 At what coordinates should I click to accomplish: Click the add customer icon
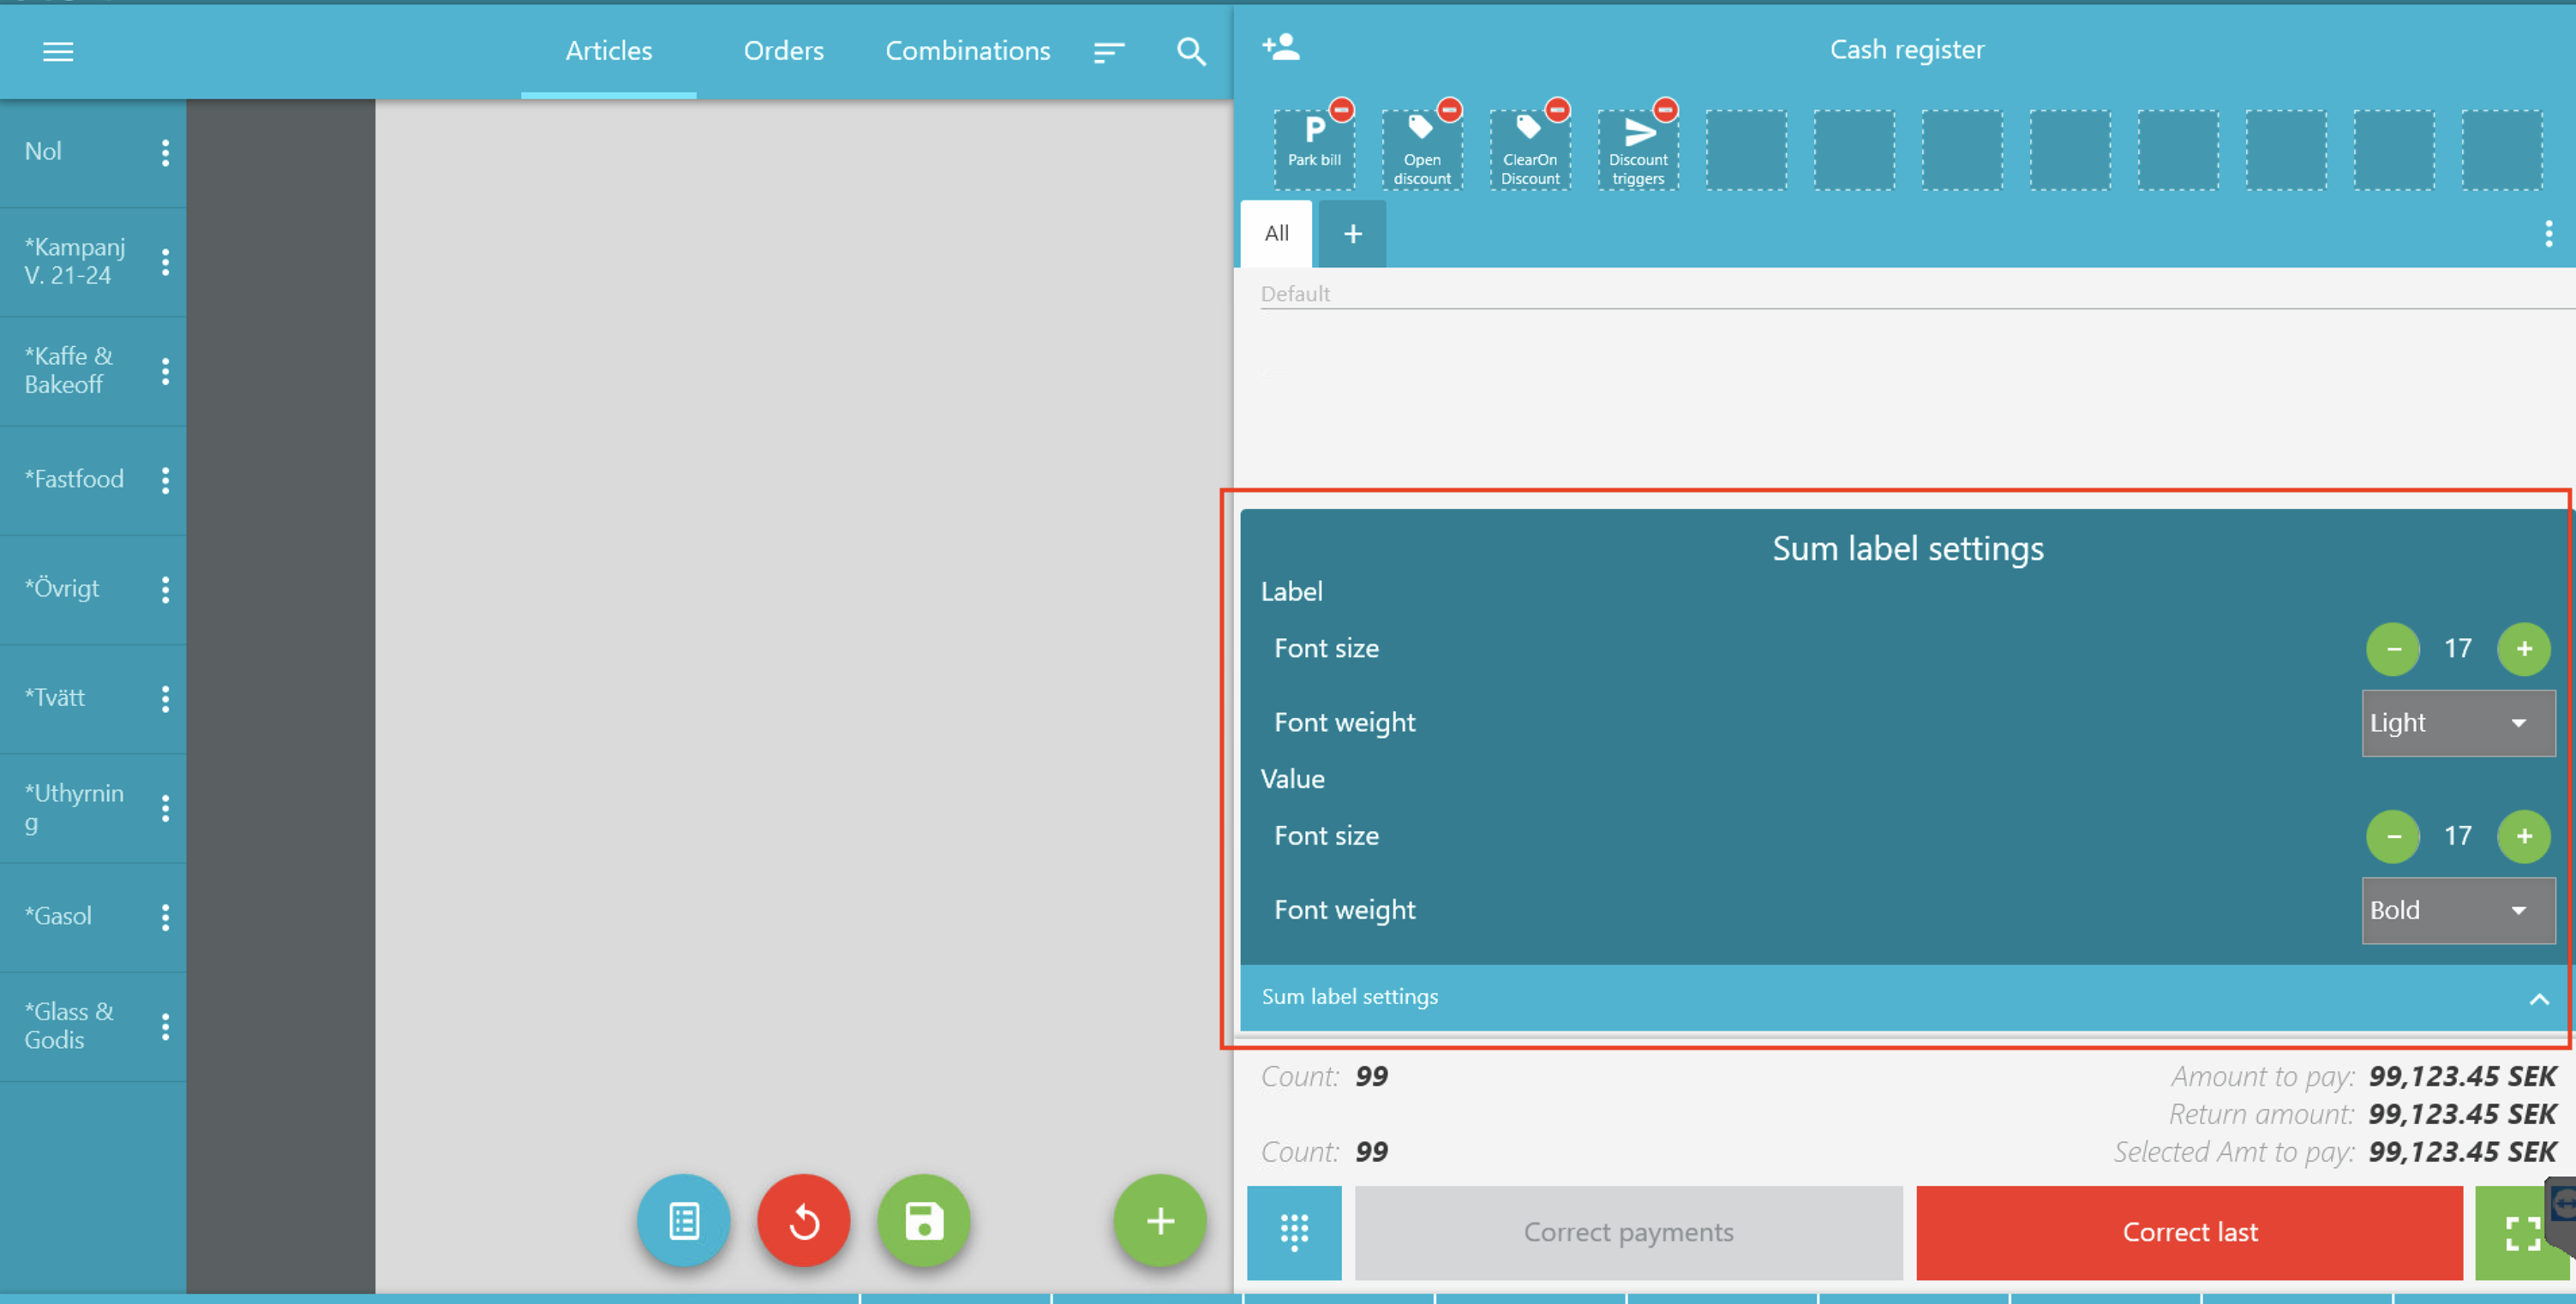point(1281,47)
